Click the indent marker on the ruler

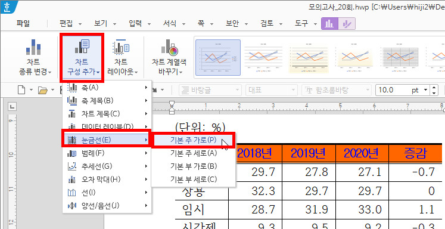tap(172, 107)
